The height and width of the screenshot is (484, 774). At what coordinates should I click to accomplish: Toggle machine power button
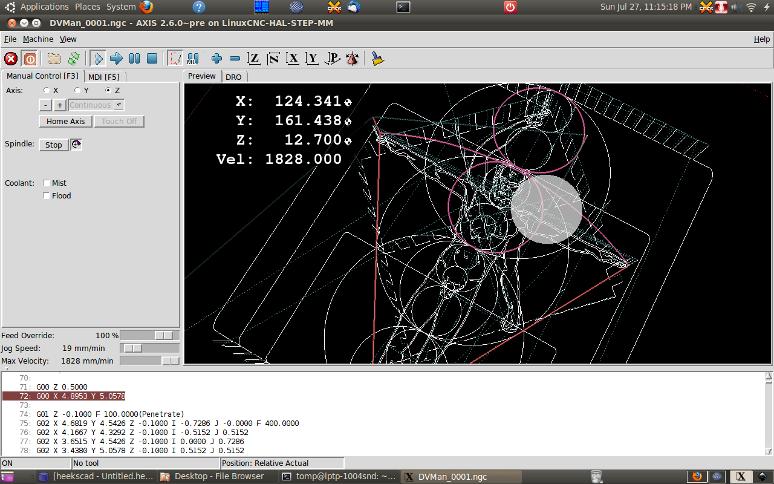30,59
